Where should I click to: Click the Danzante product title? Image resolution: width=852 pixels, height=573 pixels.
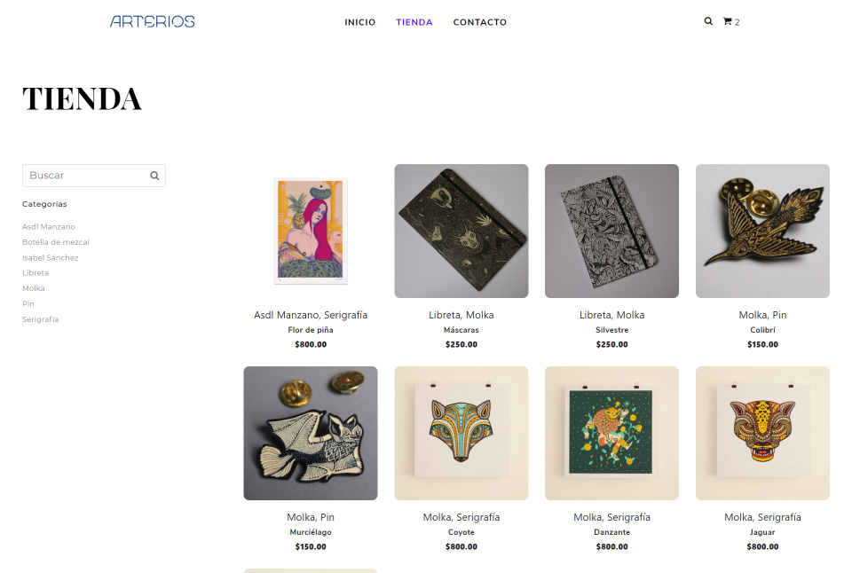tap(611, 532)
